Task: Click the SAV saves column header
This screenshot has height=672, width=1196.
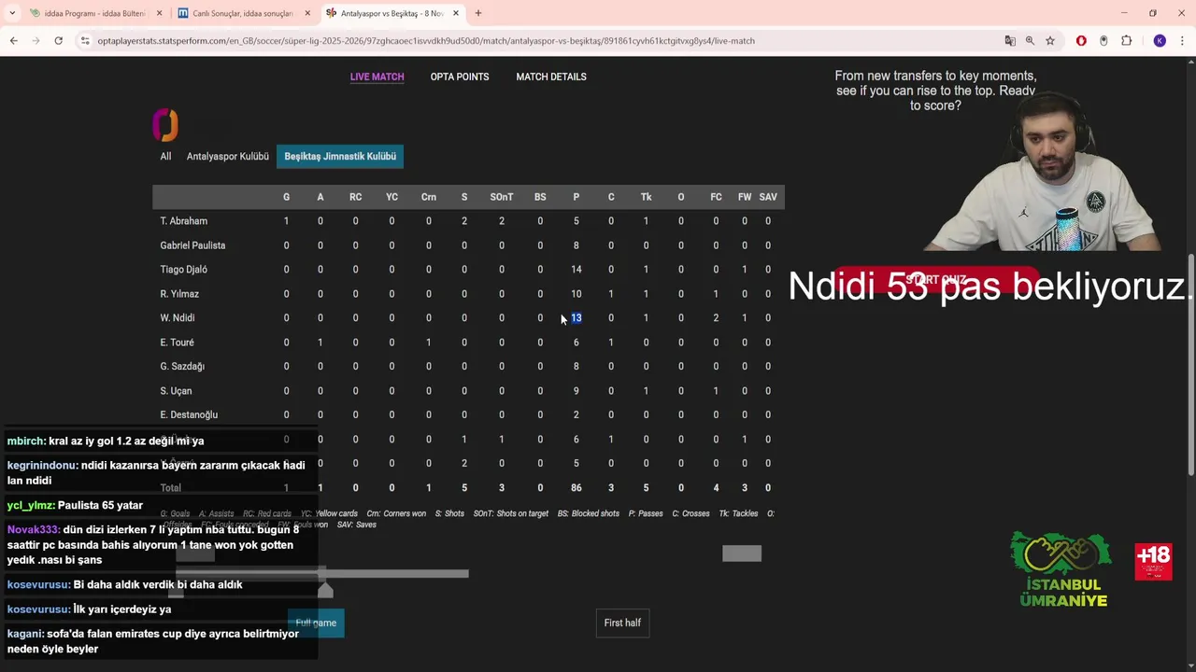Action: (x=768, y=197)
